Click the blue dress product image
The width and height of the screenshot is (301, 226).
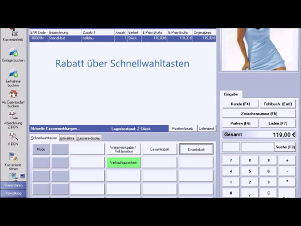point(260,50)
